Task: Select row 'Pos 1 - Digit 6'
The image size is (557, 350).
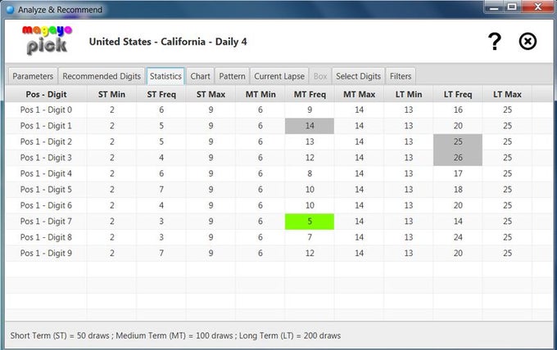Action: (278, 205)
